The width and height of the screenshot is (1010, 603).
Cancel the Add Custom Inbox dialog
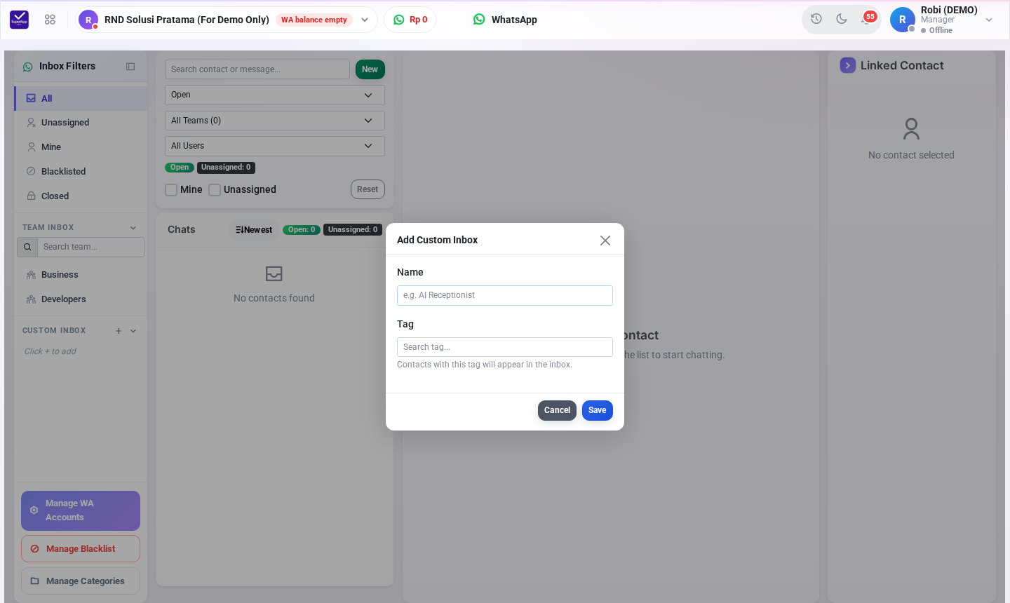pyautogui.click(x=557, y=410)
